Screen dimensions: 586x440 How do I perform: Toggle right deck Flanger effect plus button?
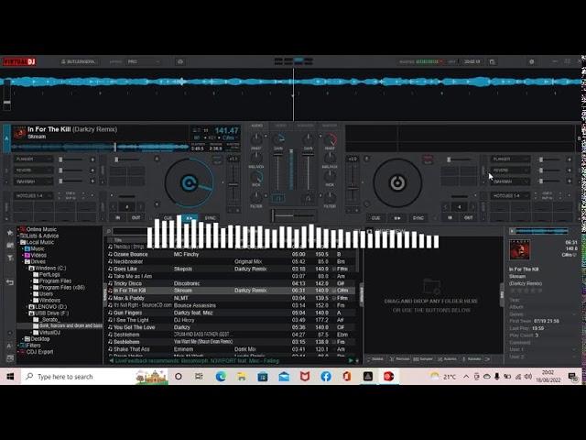tap(570, 159)
